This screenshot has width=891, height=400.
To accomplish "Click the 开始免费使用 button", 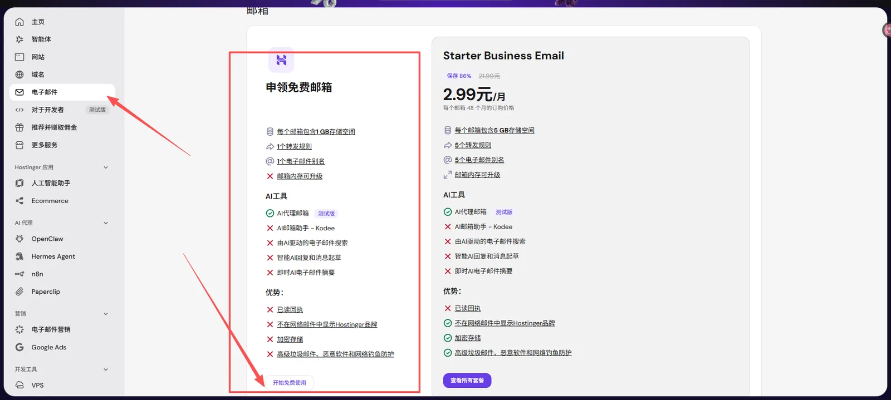I will click(x=290, y=383).
